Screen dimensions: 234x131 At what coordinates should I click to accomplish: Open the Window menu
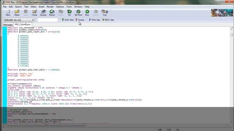(x=78, y=7)
